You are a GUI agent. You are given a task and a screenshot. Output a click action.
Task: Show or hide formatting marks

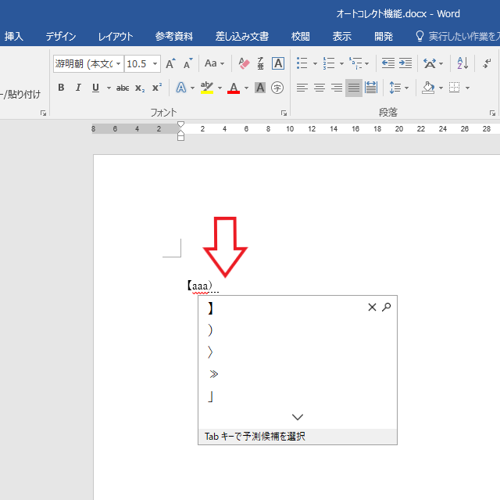[487, 63]
